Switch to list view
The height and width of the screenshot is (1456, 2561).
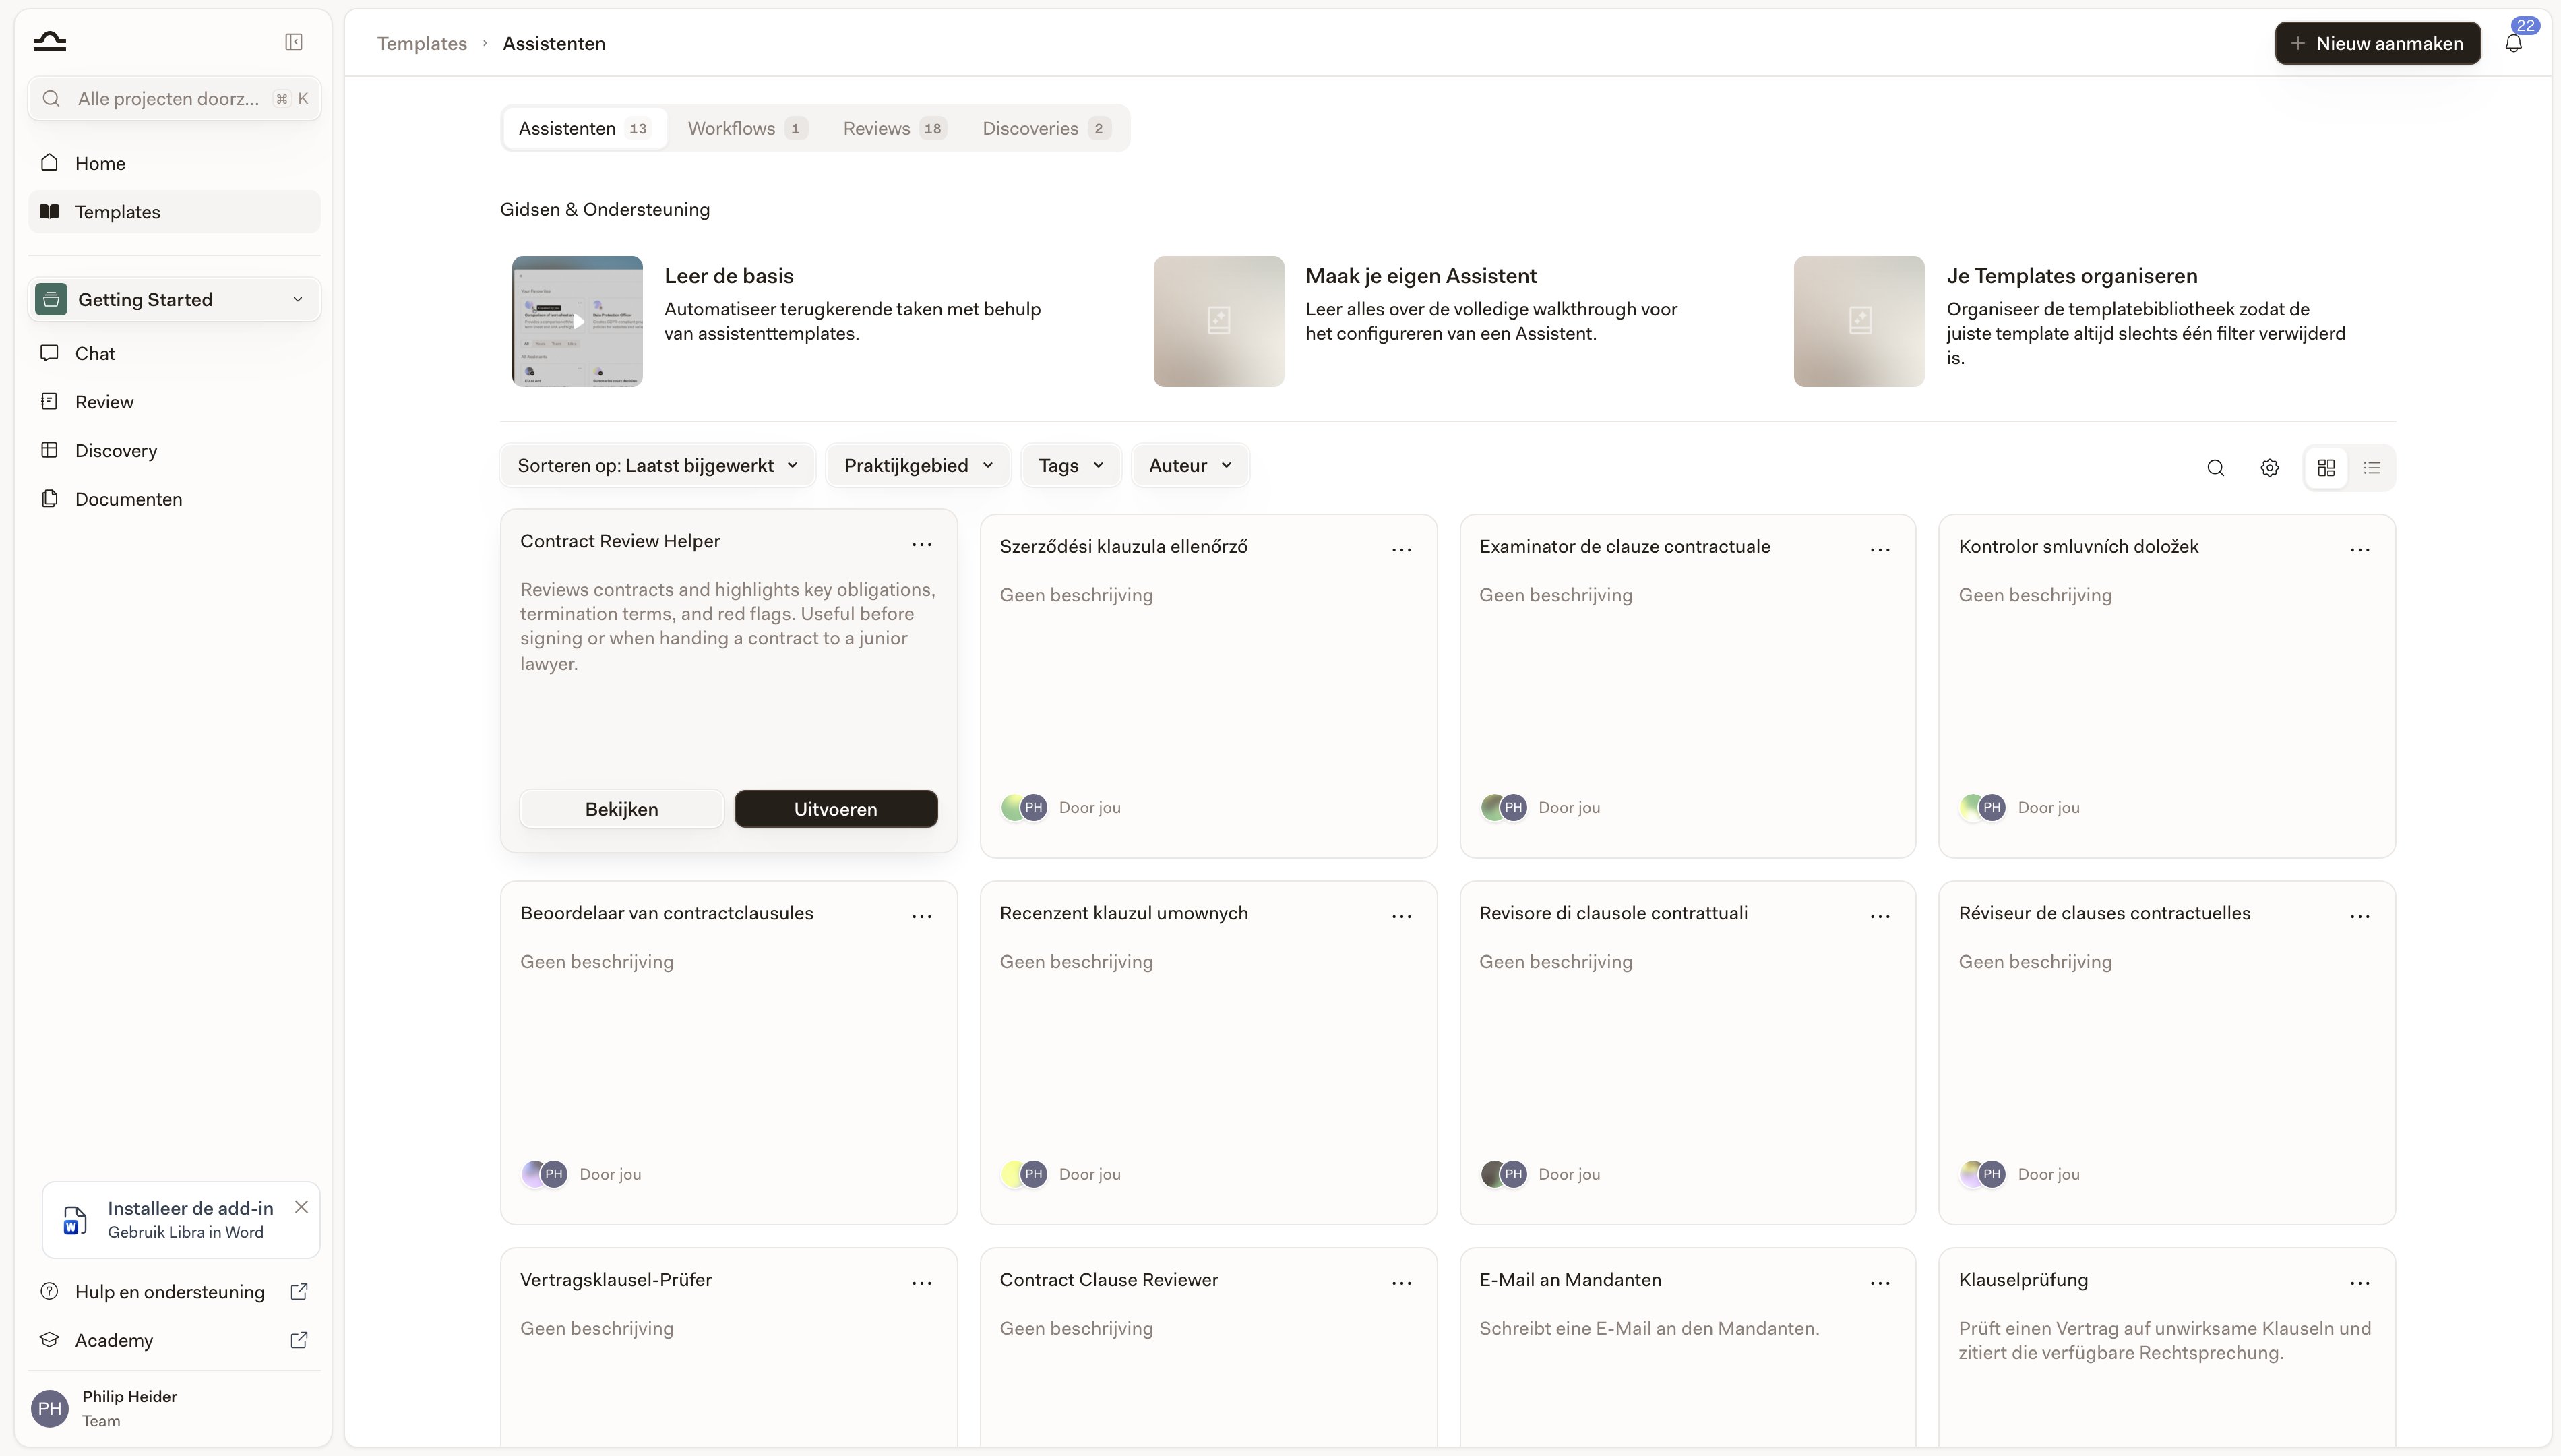(2372, 468)
